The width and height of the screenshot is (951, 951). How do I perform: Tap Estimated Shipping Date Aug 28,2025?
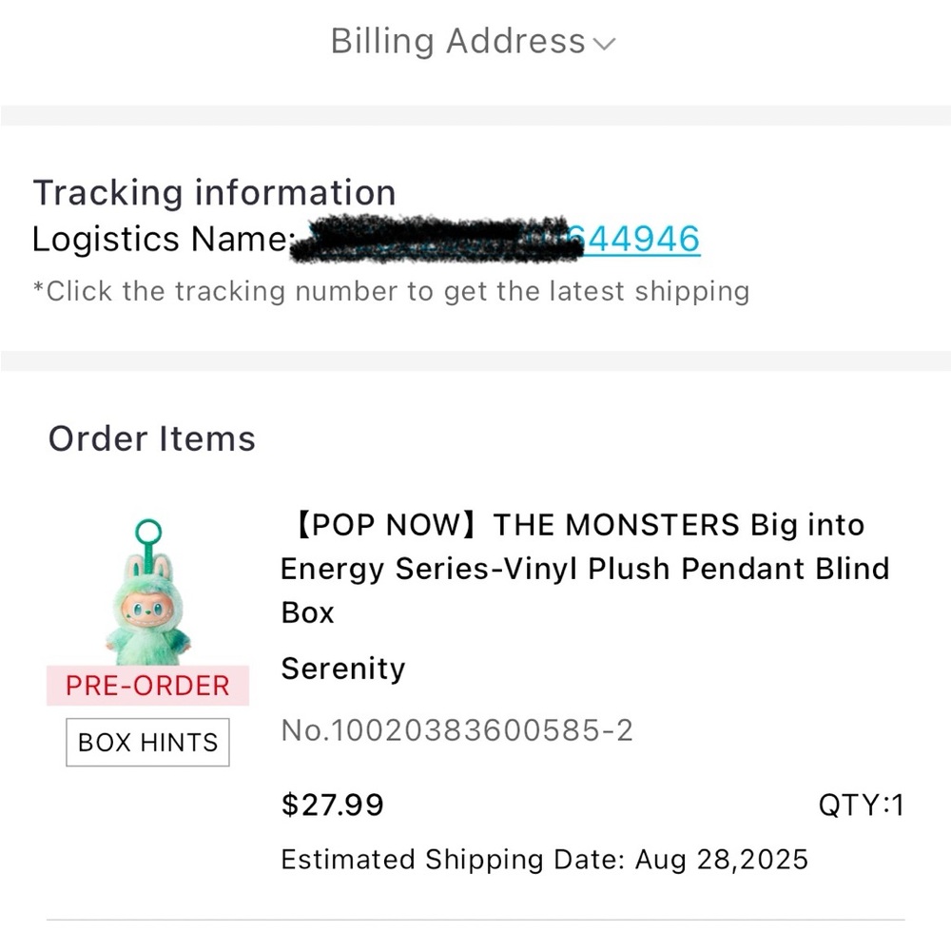(544, 860)
